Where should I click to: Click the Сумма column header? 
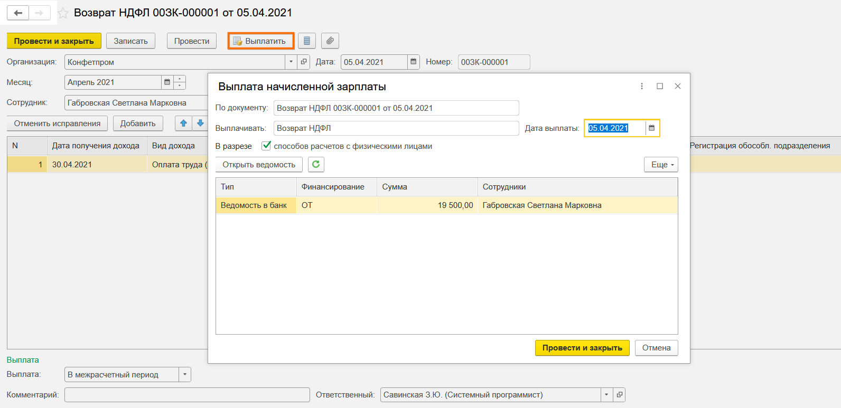tap(427, 187)
